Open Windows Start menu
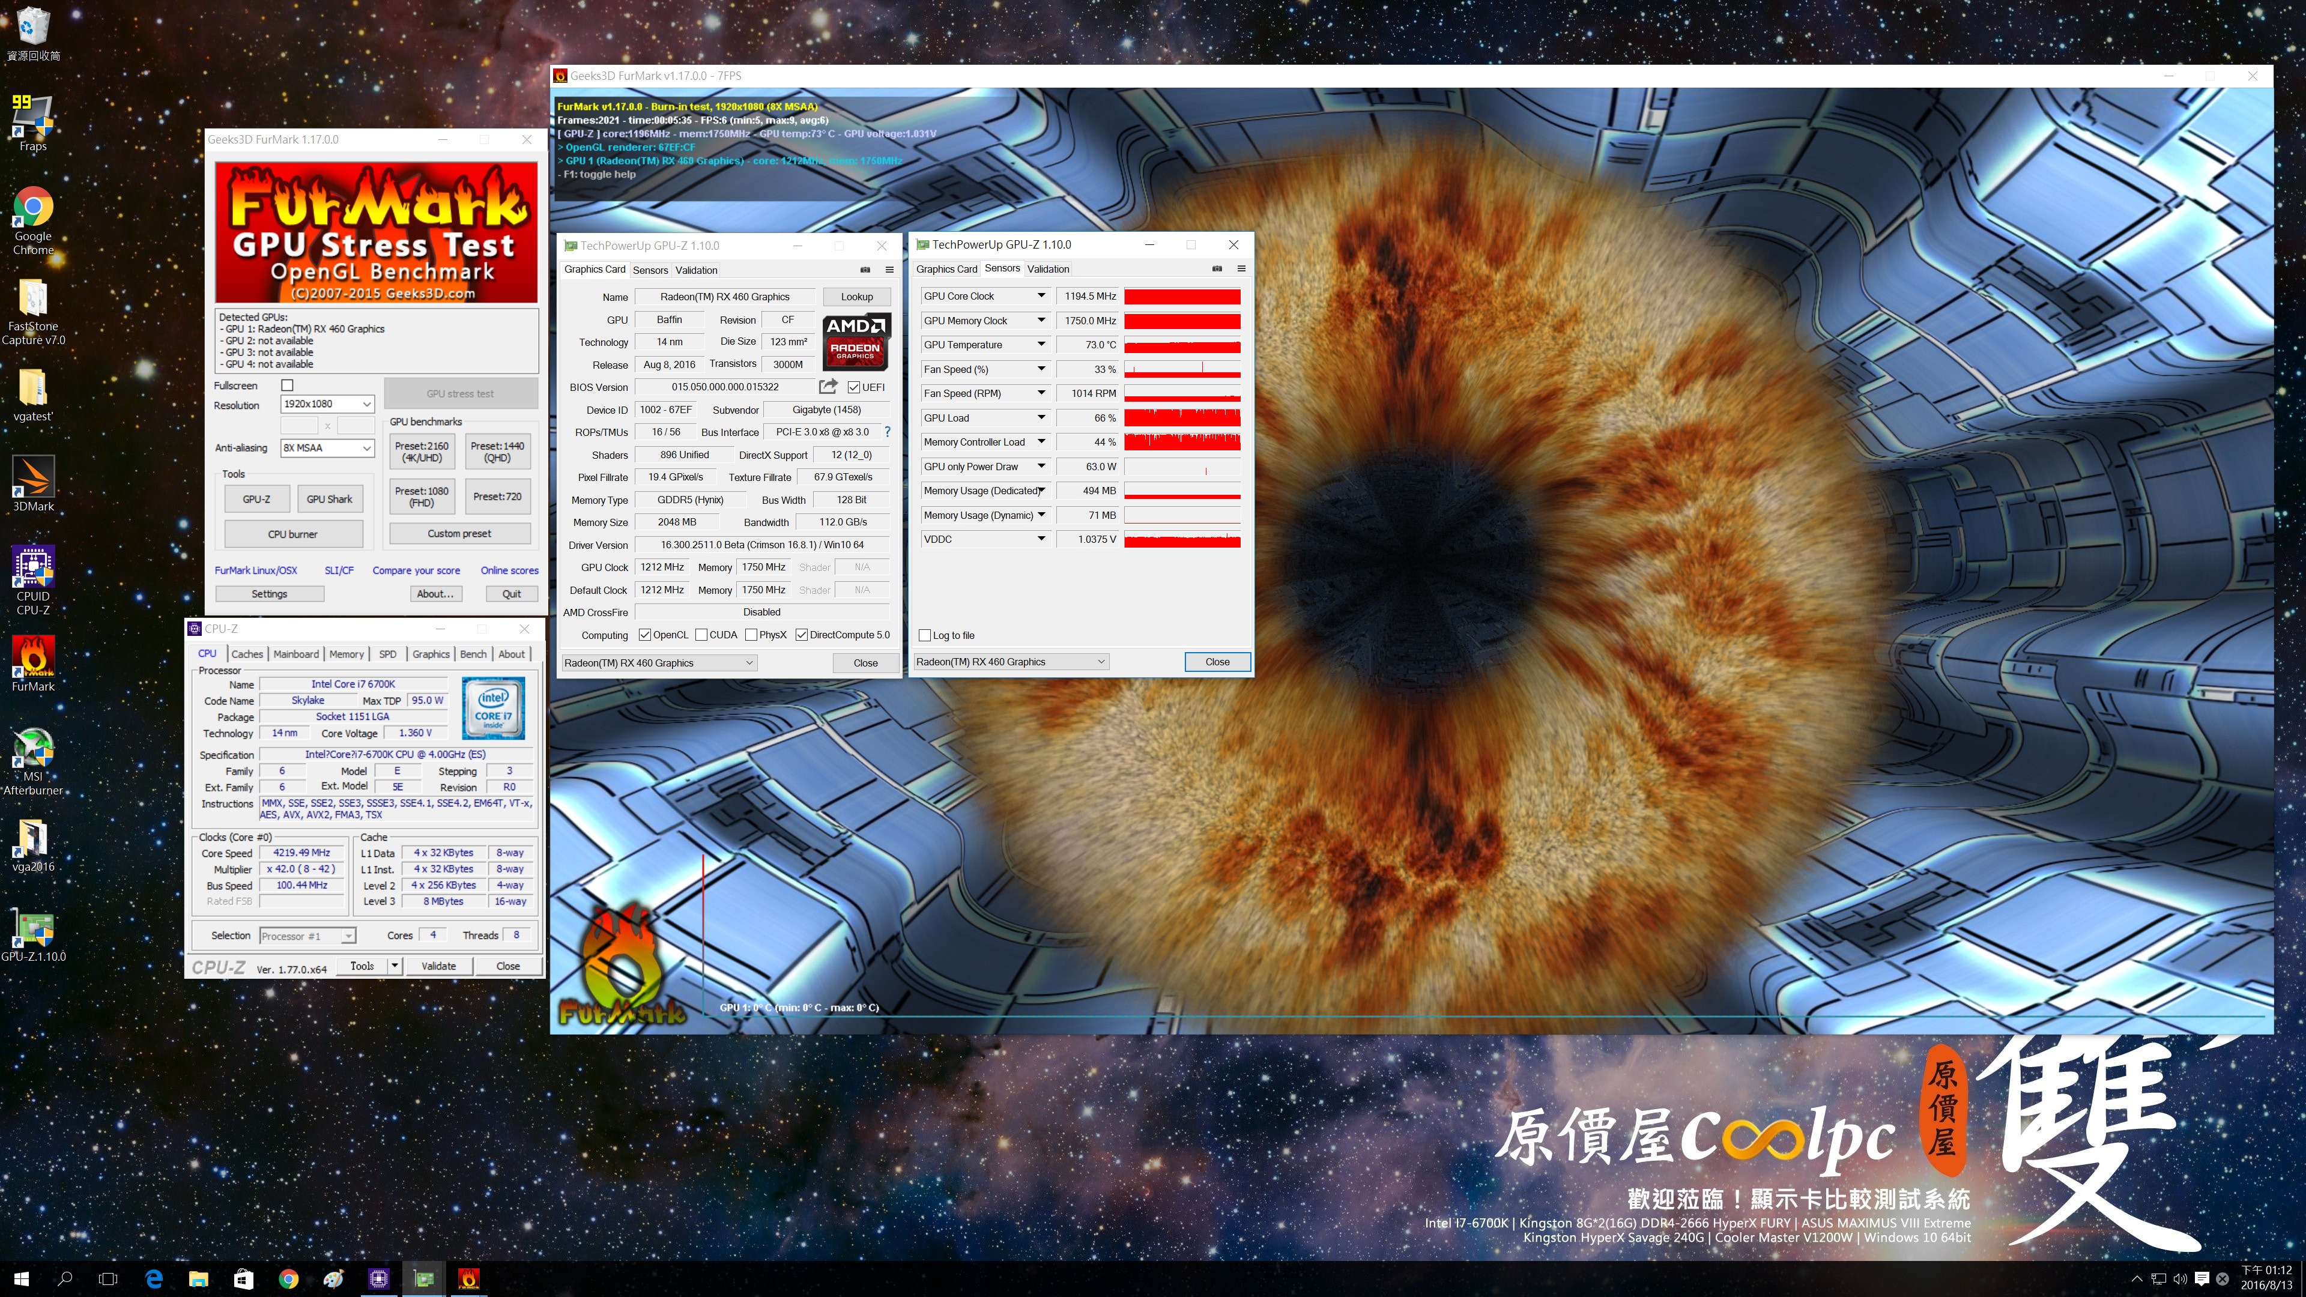 click(22, 1279)
